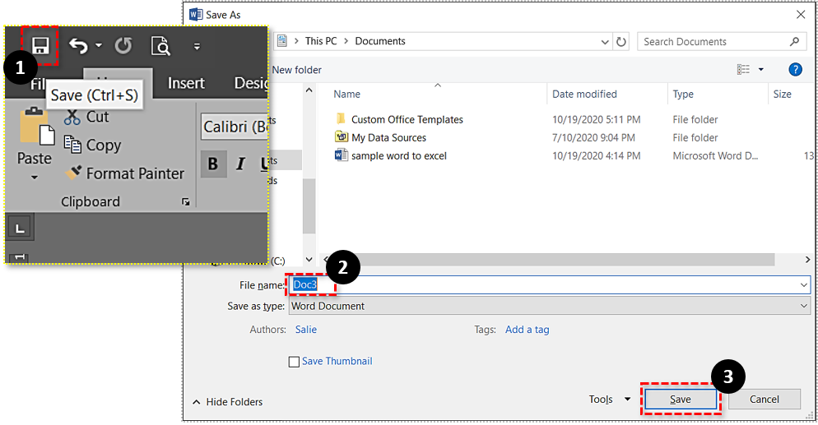
Task: Click the navigation pane scroll down arrow
Action: coord(309,260)
